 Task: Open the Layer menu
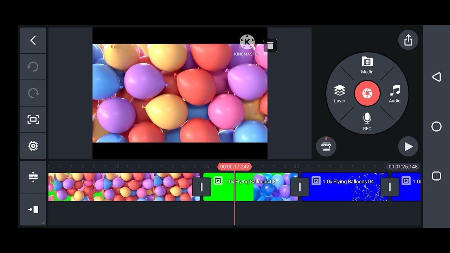pyautogui.click(x=340, y=94)
